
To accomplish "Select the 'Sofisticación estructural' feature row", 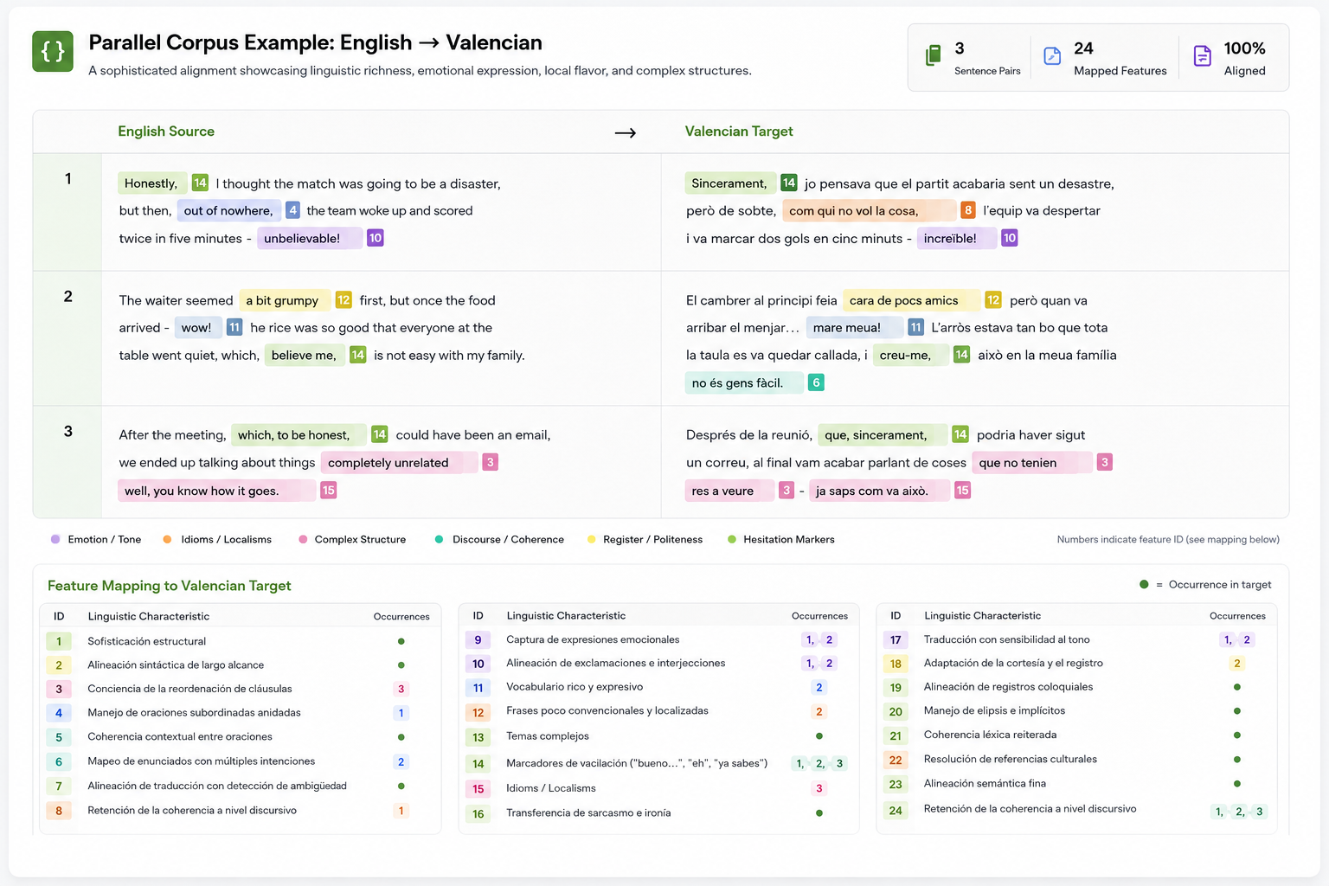I will [240, 641].
